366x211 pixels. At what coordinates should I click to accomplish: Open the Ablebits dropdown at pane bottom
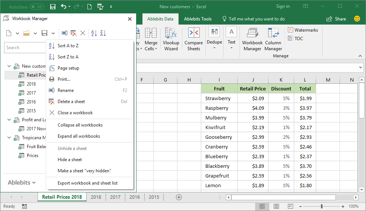(22, 182)
